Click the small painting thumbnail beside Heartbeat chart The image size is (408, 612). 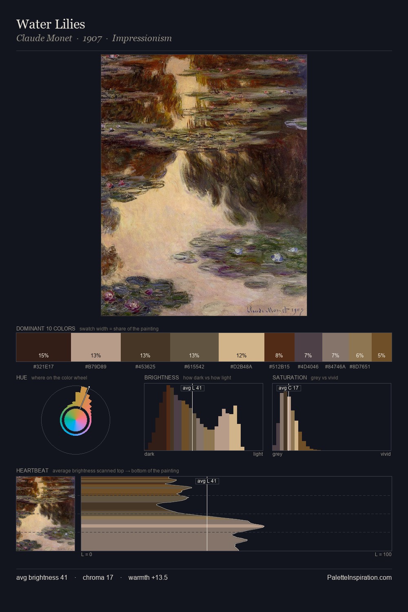coord(45,514)
